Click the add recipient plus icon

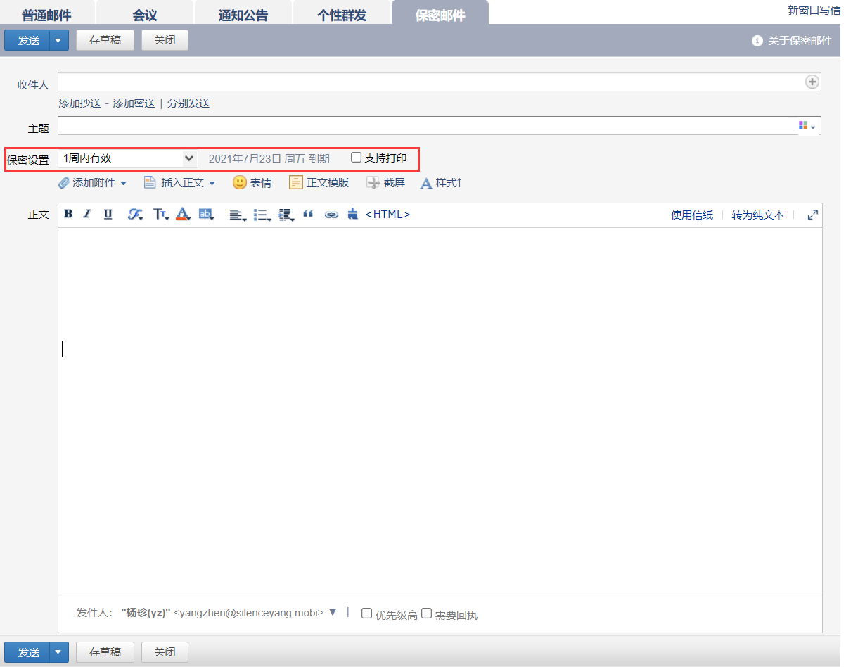812,82
